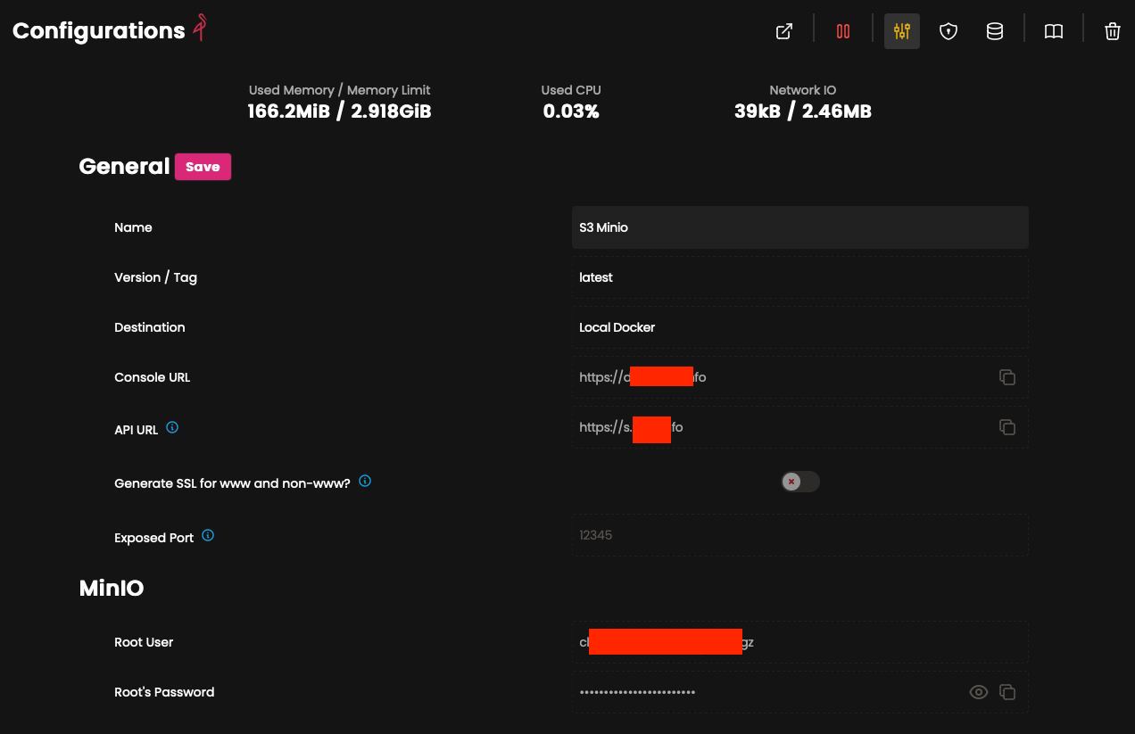Click the API URL label

(x=137, y=430)
